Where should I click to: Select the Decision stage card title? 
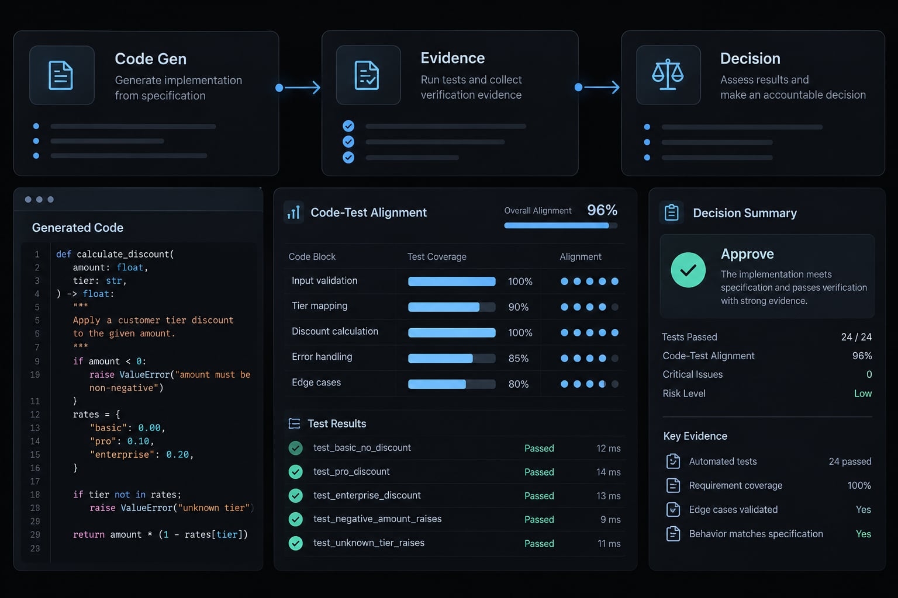(750, 58)
